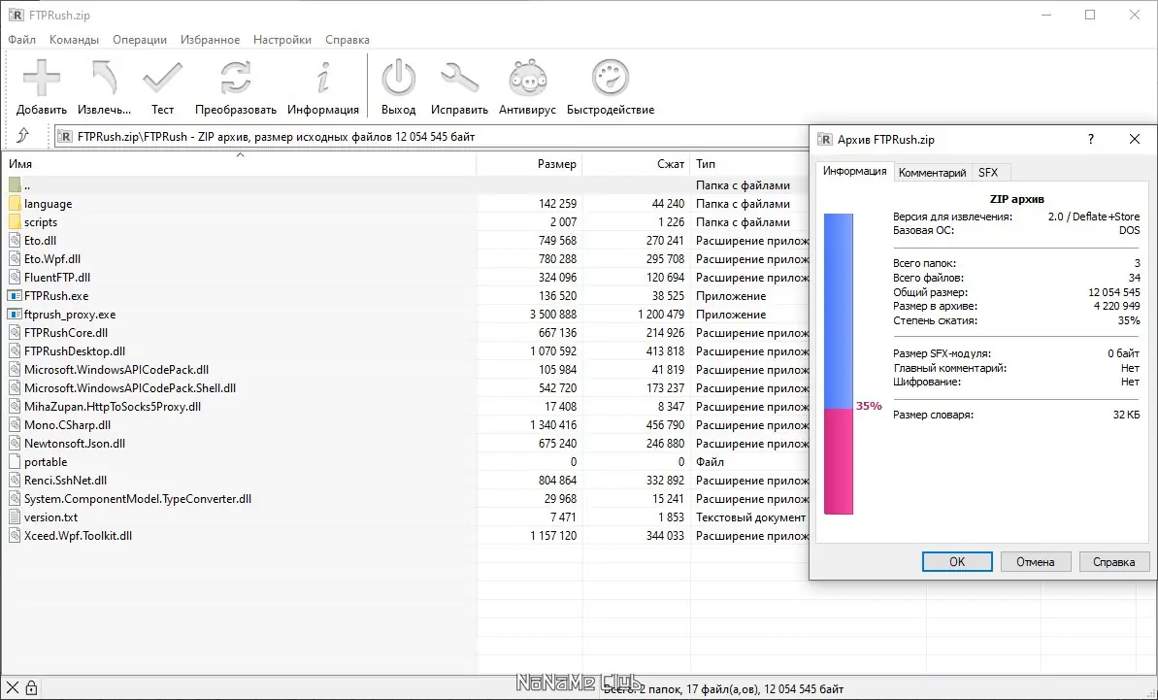Go up one folder level arrow
The image size is (1158, 700).
pyautogui.click(x=23, y=136)
